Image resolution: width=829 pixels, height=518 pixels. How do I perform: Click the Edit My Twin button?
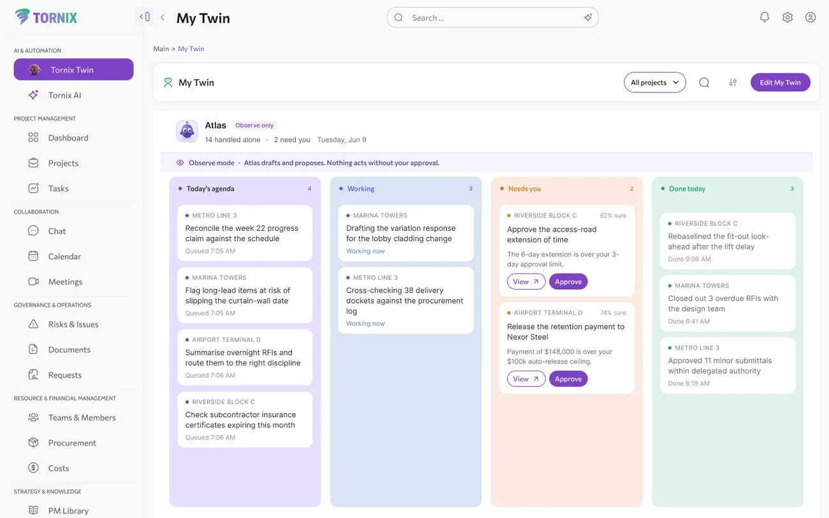[x=780, y=82]
